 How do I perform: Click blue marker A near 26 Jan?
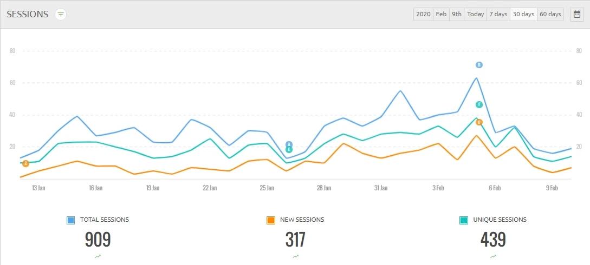click(x=289, y=144)
